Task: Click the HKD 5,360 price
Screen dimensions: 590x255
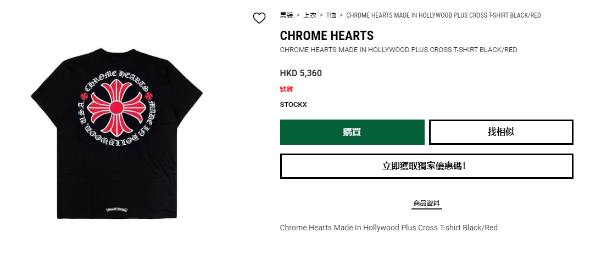Action: point(300,73)
